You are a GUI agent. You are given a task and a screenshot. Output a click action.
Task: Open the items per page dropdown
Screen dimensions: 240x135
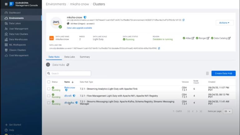tap(228, 111)
